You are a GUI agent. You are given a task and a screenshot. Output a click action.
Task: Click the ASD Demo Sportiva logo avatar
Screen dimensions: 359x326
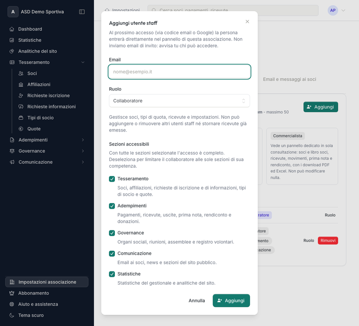(x=13, y=12)
